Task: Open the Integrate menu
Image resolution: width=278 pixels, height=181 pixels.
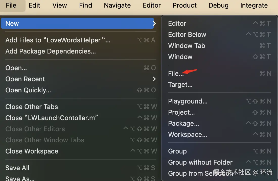Action: coord(254,5)
